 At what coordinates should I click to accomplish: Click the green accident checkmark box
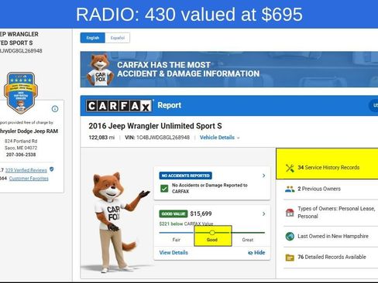(x=164, y=189)
